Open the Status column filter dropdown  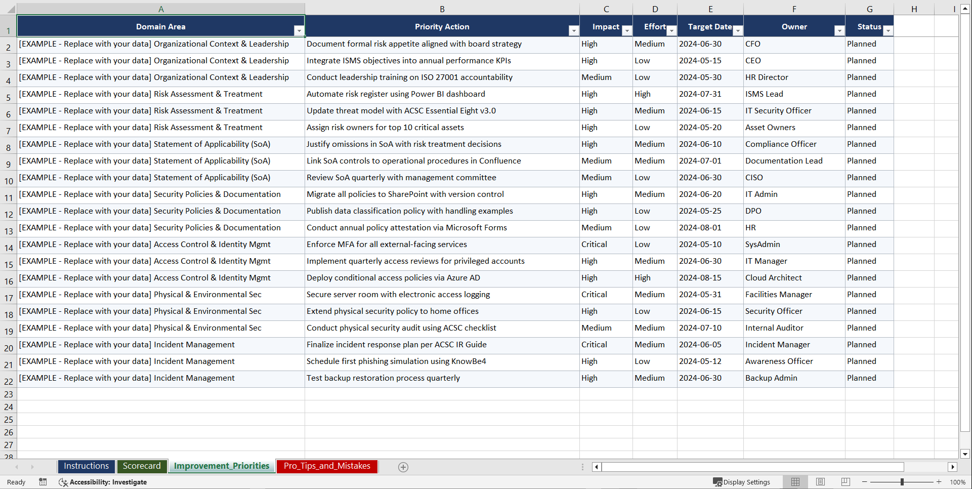(x=888, y=30)
